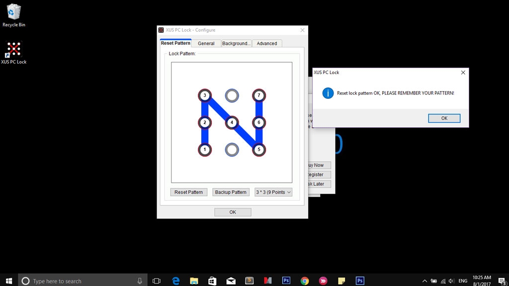
Task: Select the Reset Pattern tab
Action: pyautogui.click(x=175, y=43)
